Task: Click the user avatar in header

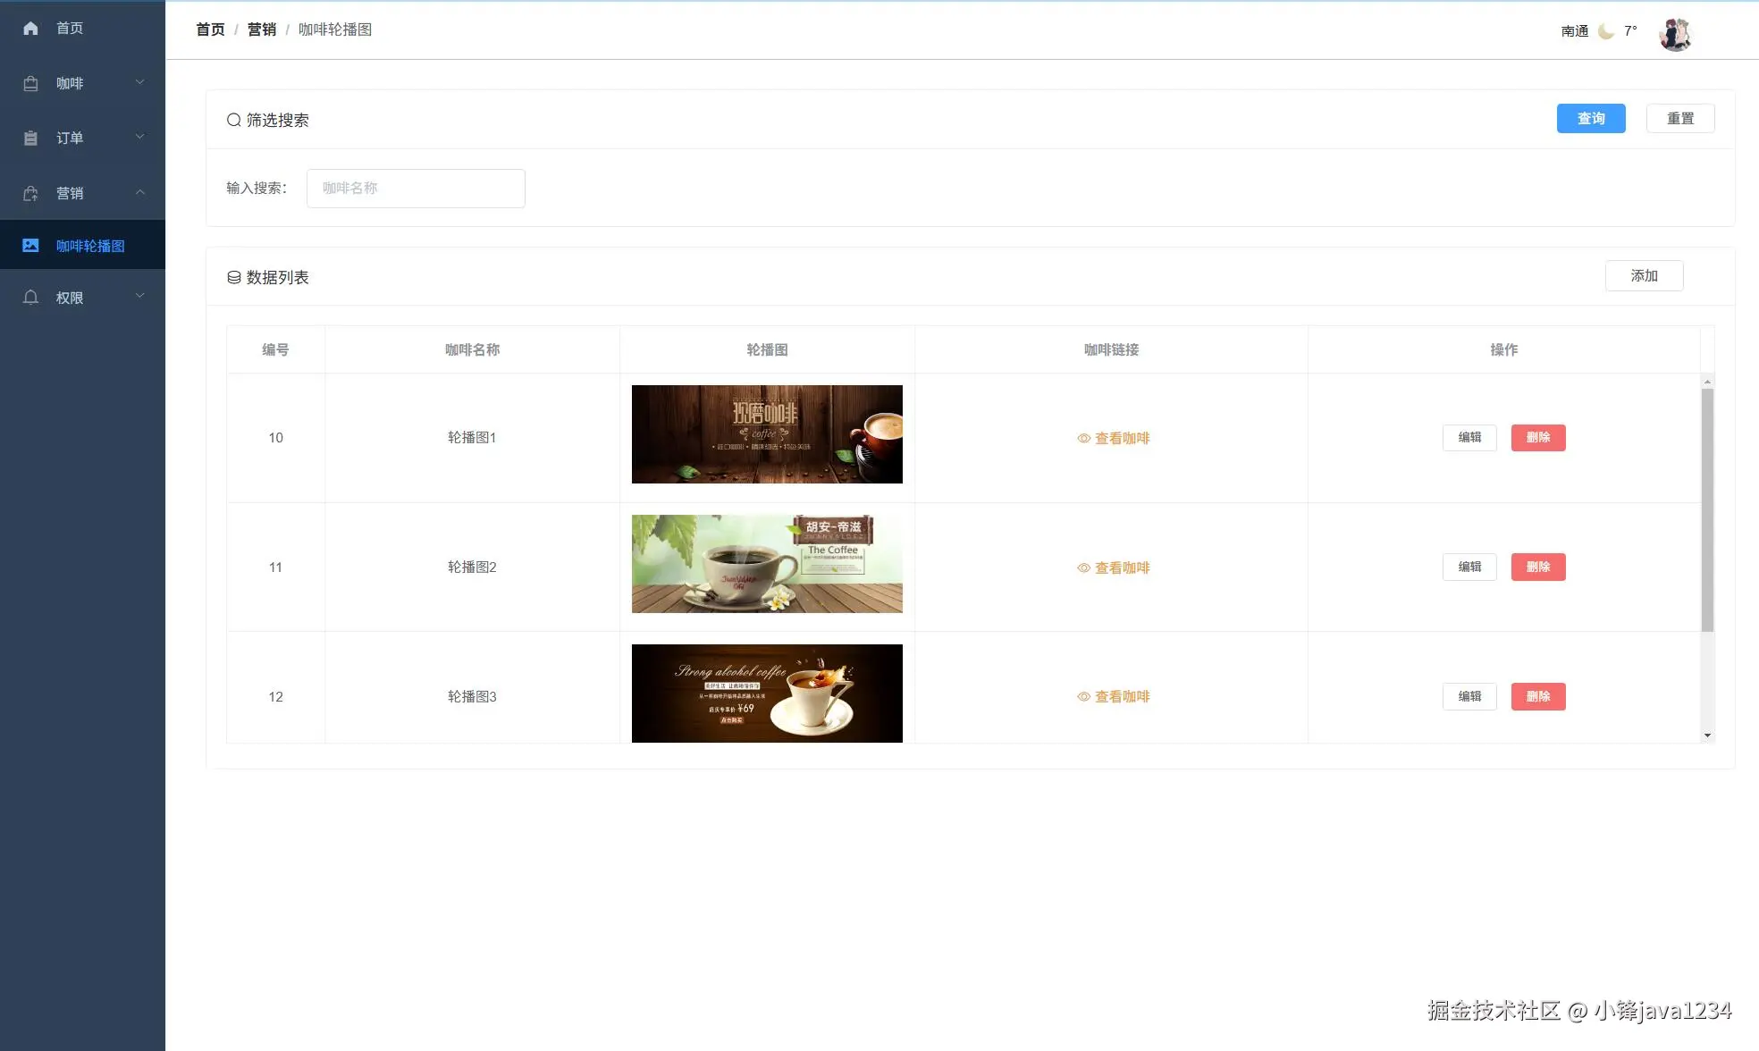Action: [x=1675, y=34]
